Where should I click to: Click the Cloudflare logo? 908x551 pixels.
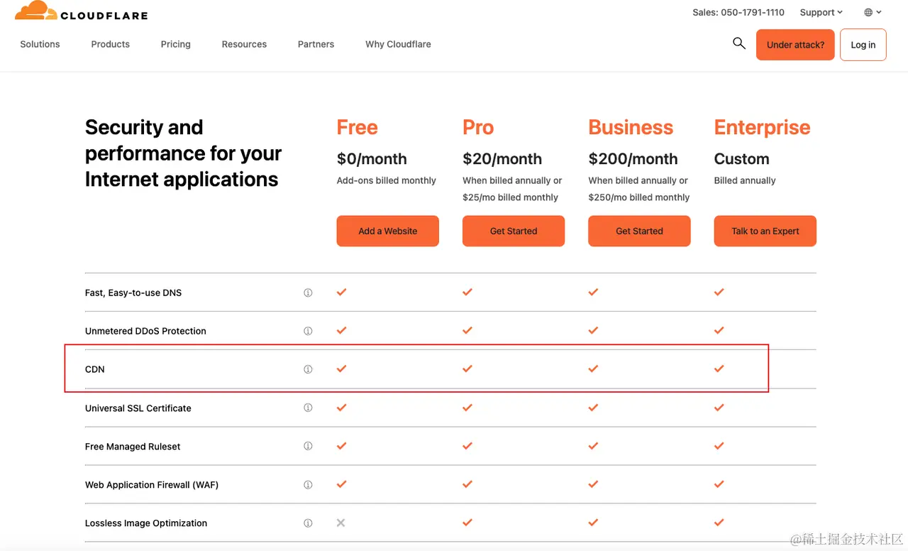(81, 12)
